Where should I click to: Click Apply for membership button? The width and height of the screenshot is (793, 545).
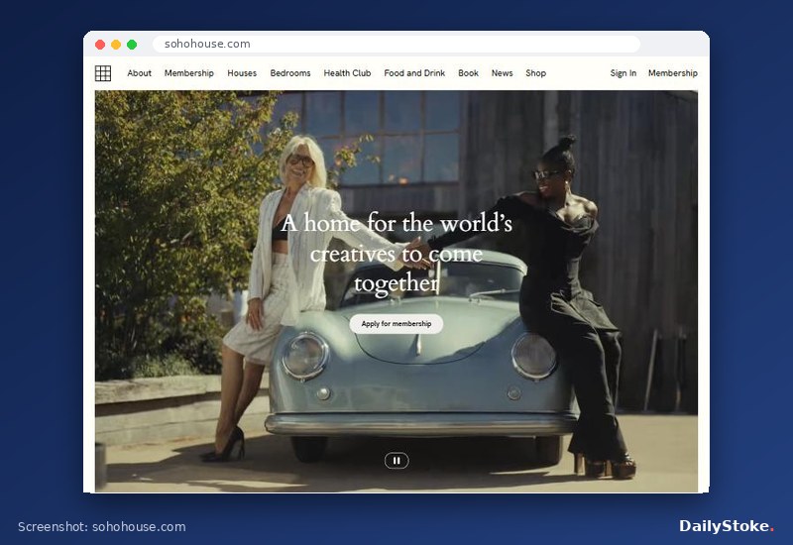(396, 324)
